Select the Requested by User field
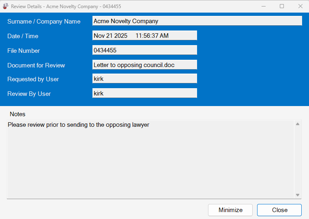This screenshot has width=309, height=219. [144, 79]
